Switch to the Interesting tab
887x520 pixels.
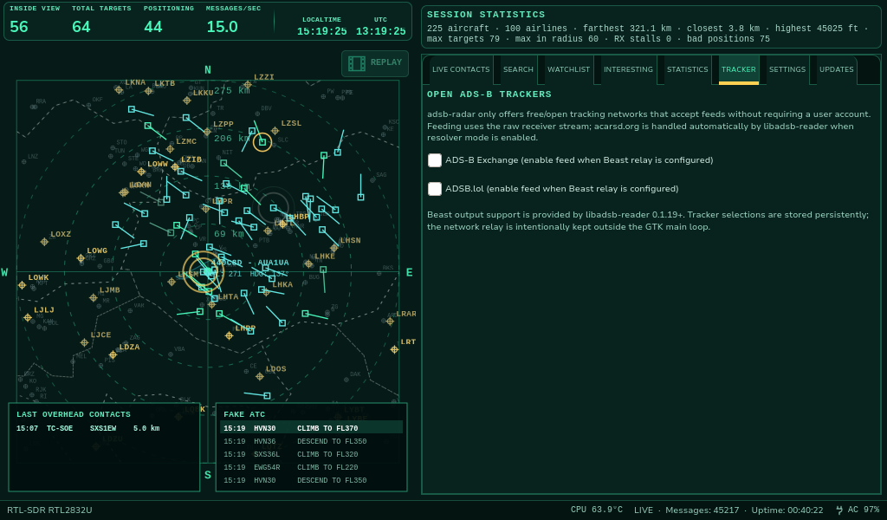tap(628, 69)
